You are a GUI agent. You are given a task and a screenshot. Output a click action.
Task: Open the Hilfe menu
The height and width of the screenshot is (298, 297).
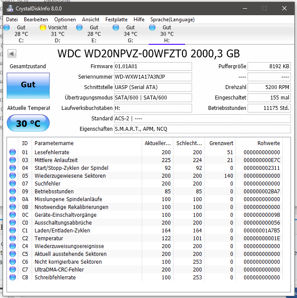tap(139, 20)
